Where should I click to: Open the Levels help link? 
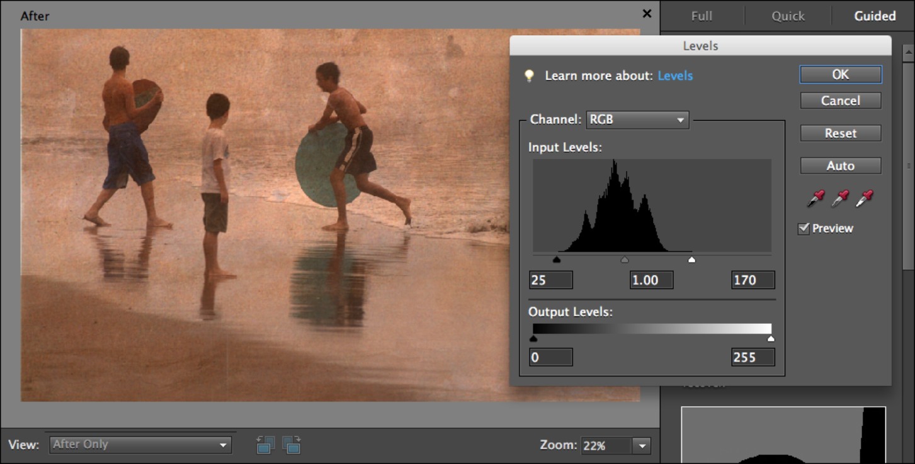click(675, 75)
